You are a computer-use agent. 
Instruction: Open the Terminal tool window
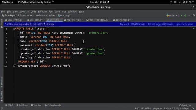click(36, 105)
